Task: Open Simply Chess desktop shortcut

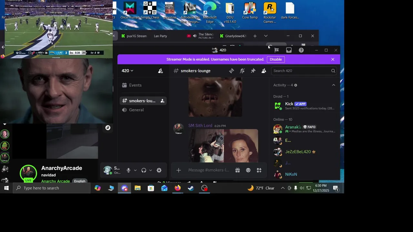Action: click(150, 11)
